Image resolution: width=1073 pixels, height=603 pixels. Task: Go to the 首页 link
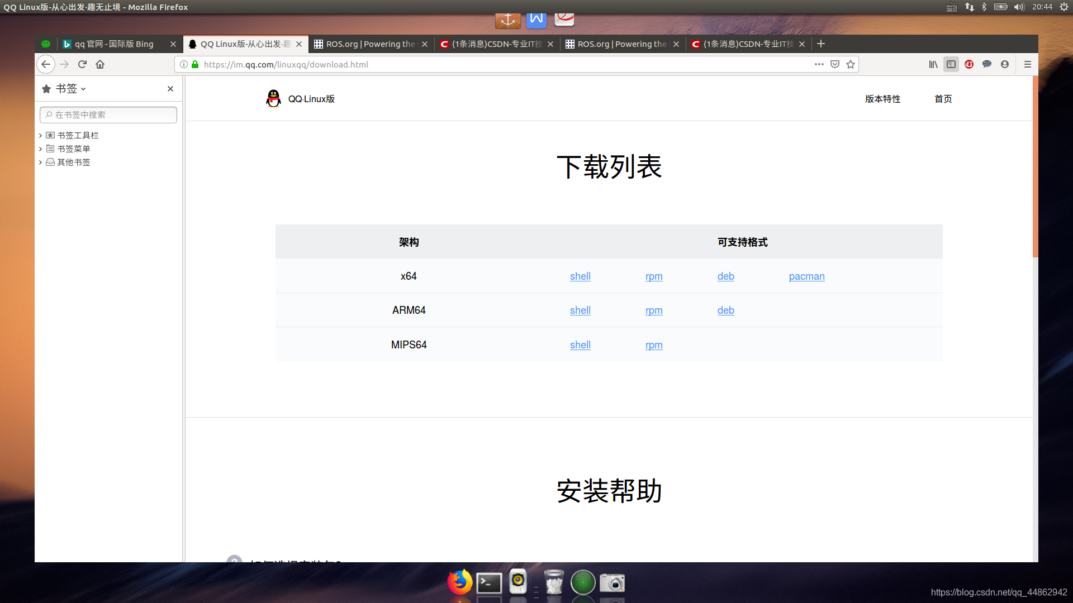pyautogui.click(x=943, y=99)
